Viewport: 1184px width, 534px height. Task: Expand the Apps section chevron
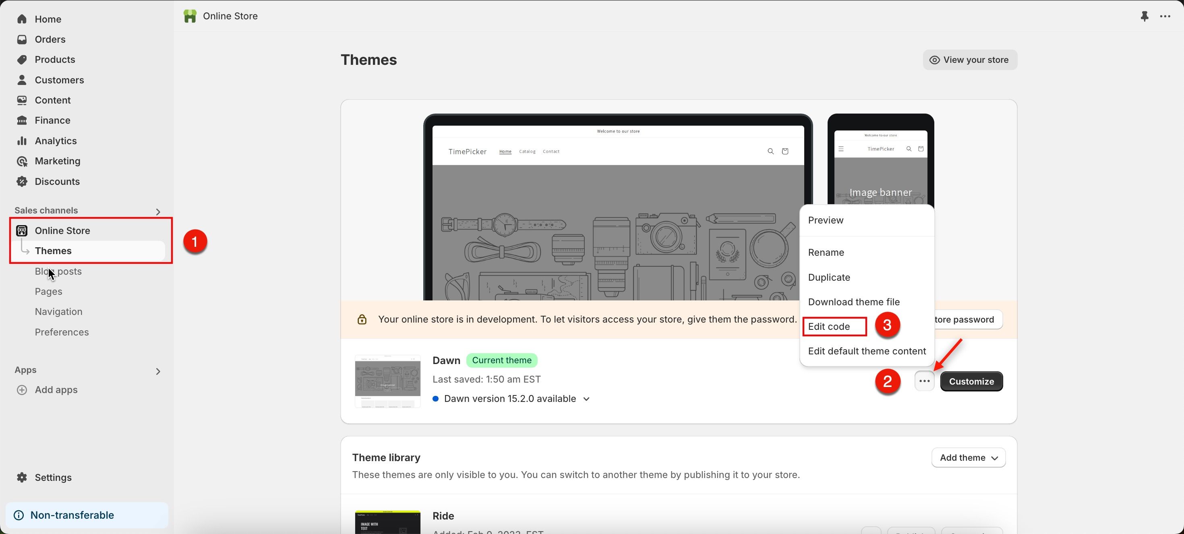(158, 371)
